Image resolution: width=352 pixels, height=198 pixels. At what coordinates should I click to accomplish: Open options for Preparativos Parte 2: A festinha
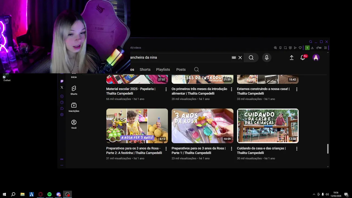(166, 149)
